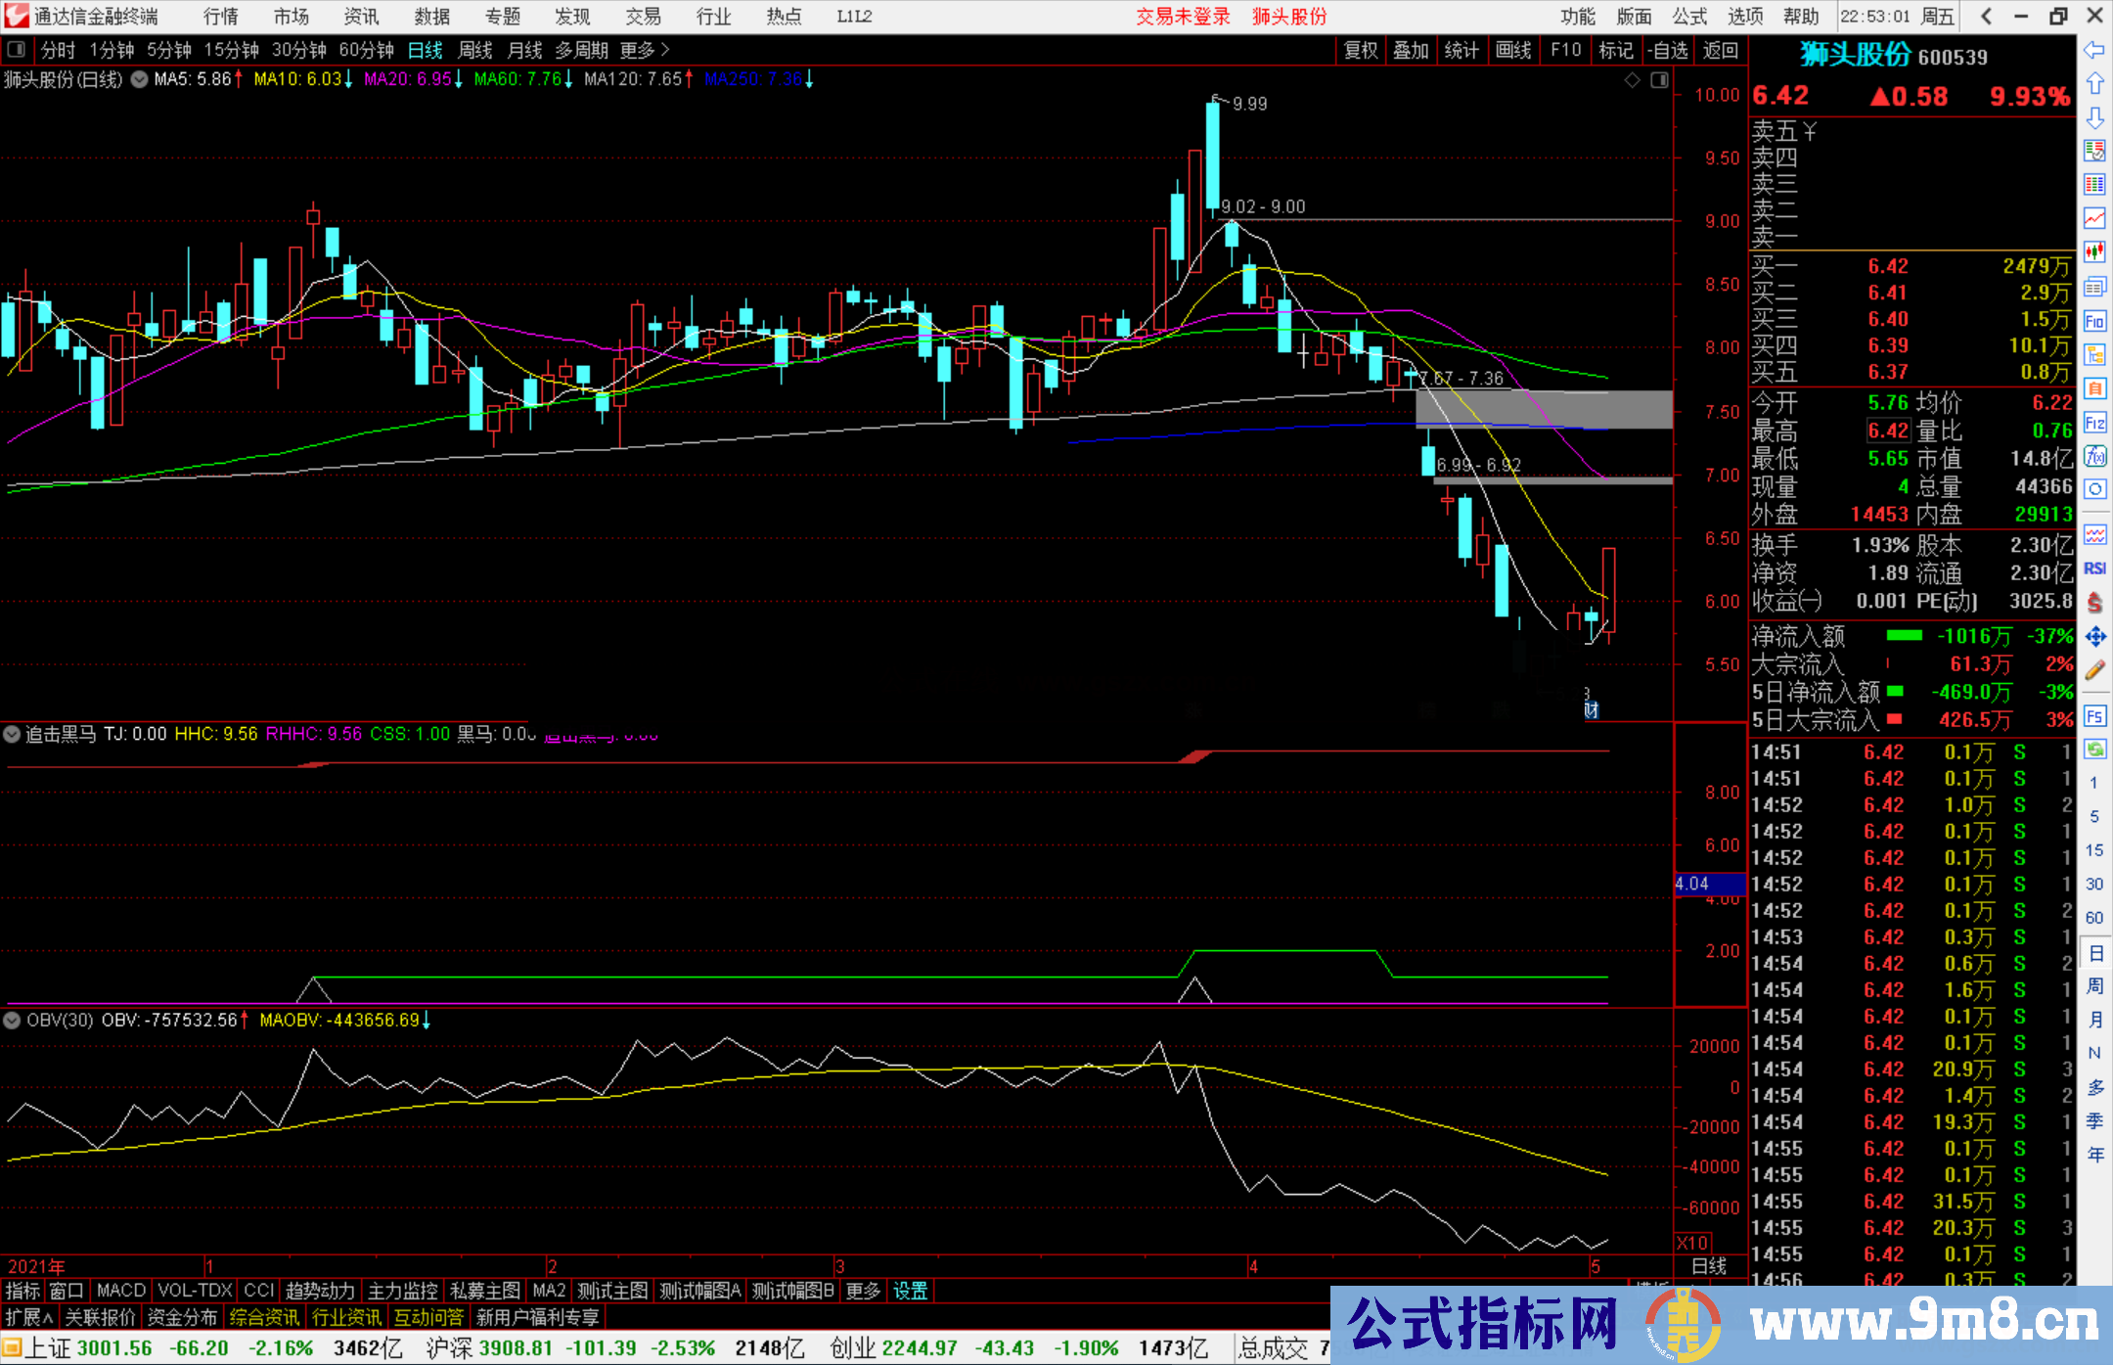Click the RSI indicator sidebar icon
The height and width of the screenshot is (1365, 2113).
pyautogui.click(x=2094, y=569)
